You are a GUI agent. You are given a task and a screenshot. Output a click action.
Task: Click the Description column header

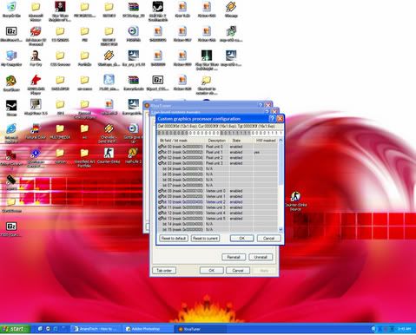coord(217,141)
